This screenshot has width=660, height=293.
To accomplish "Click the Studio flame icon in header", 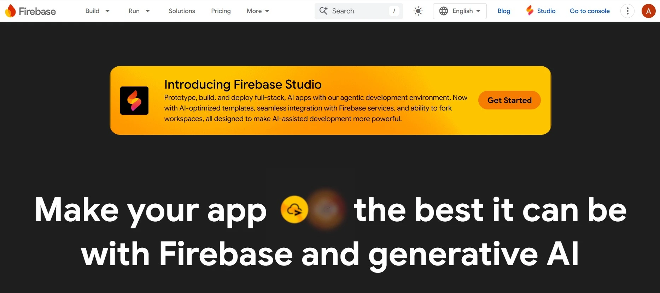I will (x=530, y=10).
